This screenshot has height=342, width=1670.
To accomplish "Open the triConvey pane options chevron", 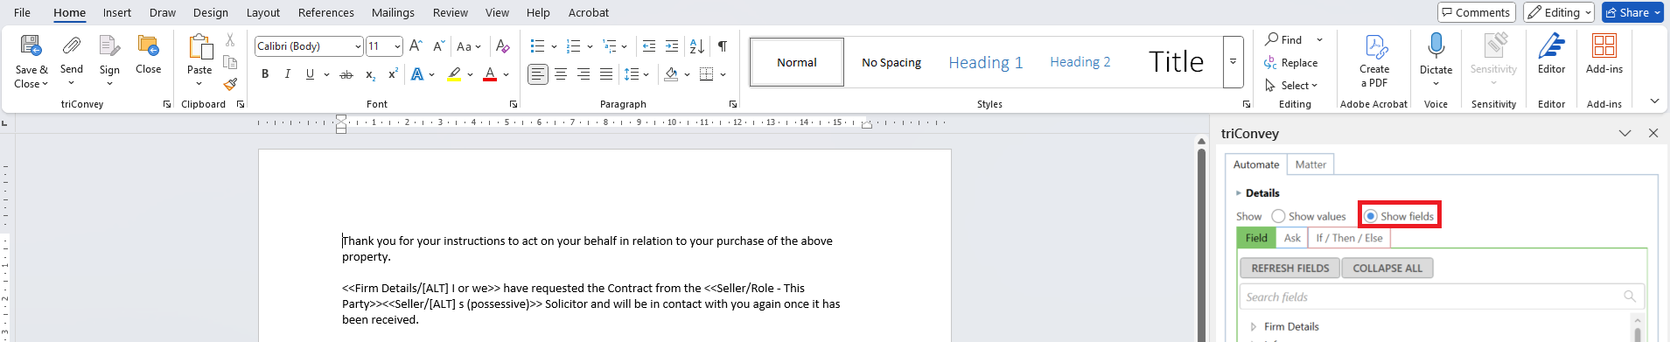I will 1625,133.
